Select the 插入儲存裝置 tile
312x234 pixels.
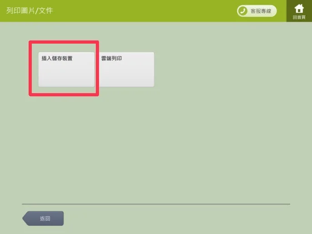pyautogui.click(x=66, y=70)
